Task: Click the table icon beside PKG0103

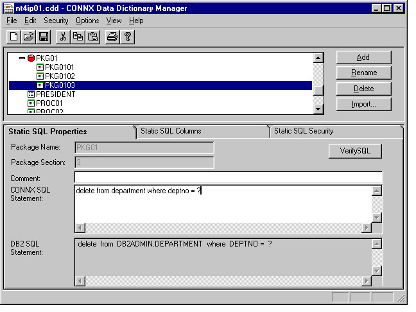Action: pos(40,85)
